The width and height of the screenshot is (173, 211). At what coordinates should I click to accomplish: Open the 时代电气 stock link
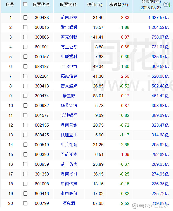pos(69,66)
